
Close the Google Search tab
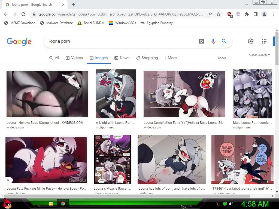[x=63, y=5]
